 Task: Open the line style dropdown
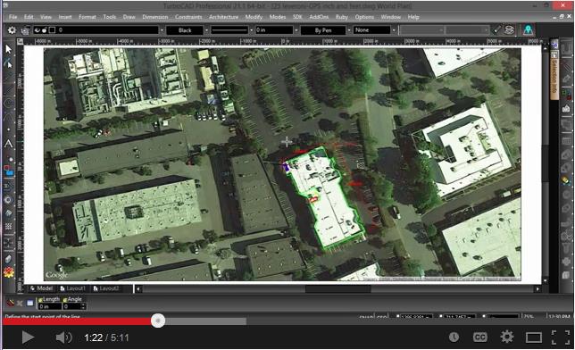point(251,30)
